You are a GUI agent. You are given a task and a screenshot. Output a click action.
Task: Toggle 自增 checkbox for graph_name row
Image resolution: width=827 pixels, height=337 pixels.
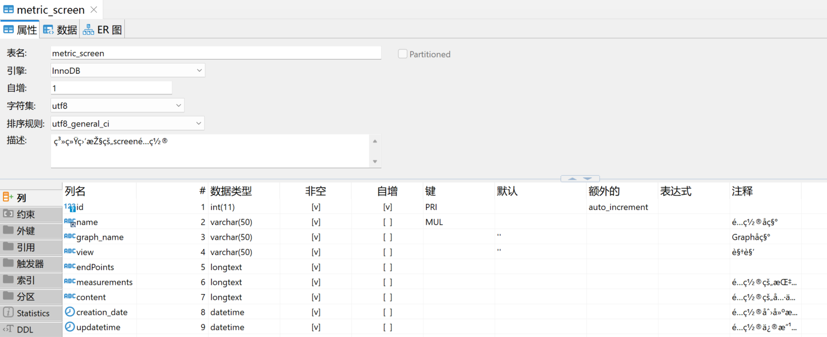387,237
